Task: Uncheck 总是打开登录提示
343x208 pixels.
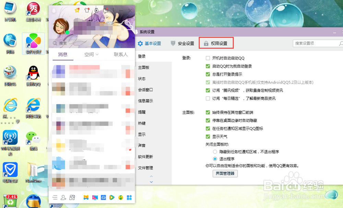Action: tap(208, 74)
